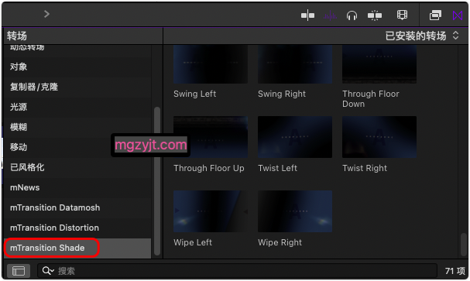
Task: Choose Through Floor Down transition thumbnail
Action: pyautogui.click(x=379, y=64)
